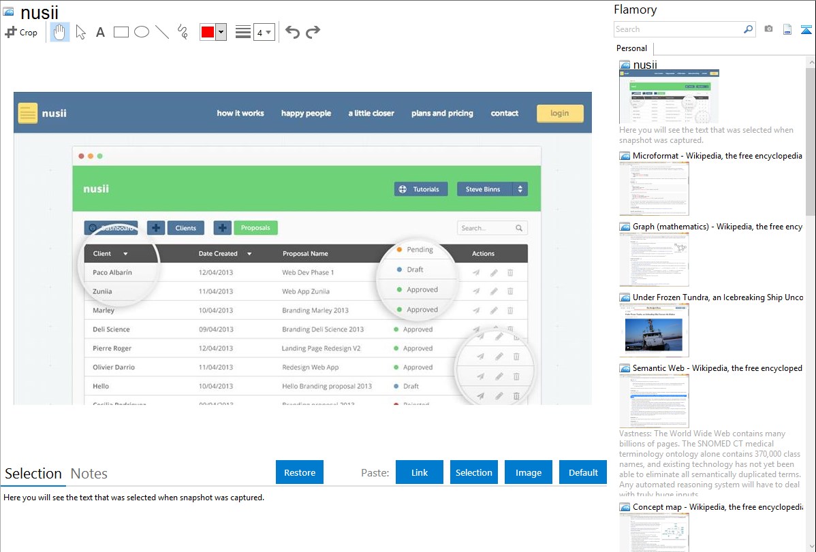
Task: Open the Personal tab
Action: point(631,48)
